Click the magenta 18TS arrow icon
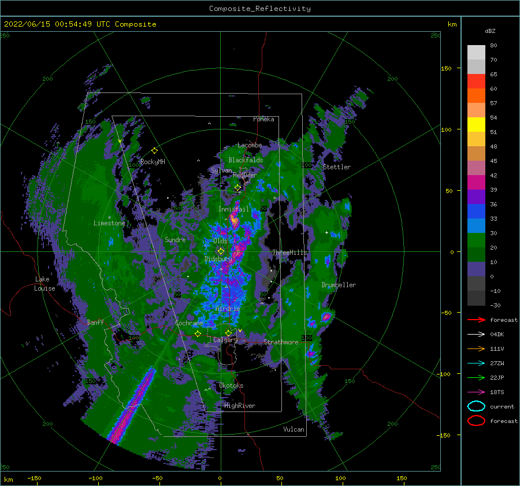Viewport: 520px width, 486px height. (476, 392)
